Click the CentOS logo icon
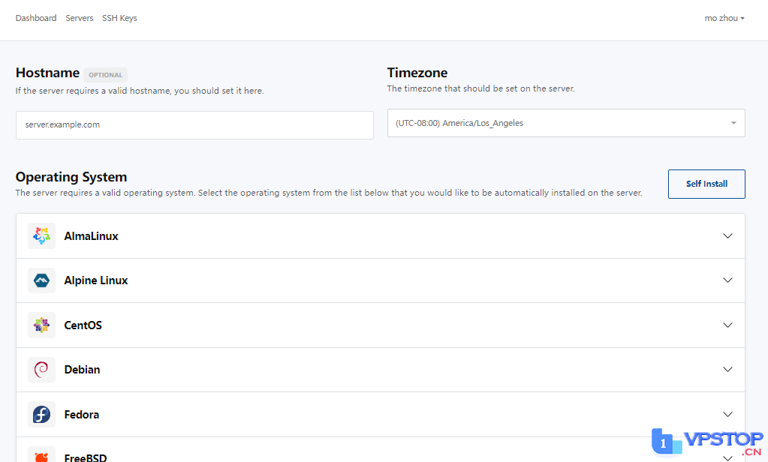768x462 pixels. coord(41,325)
